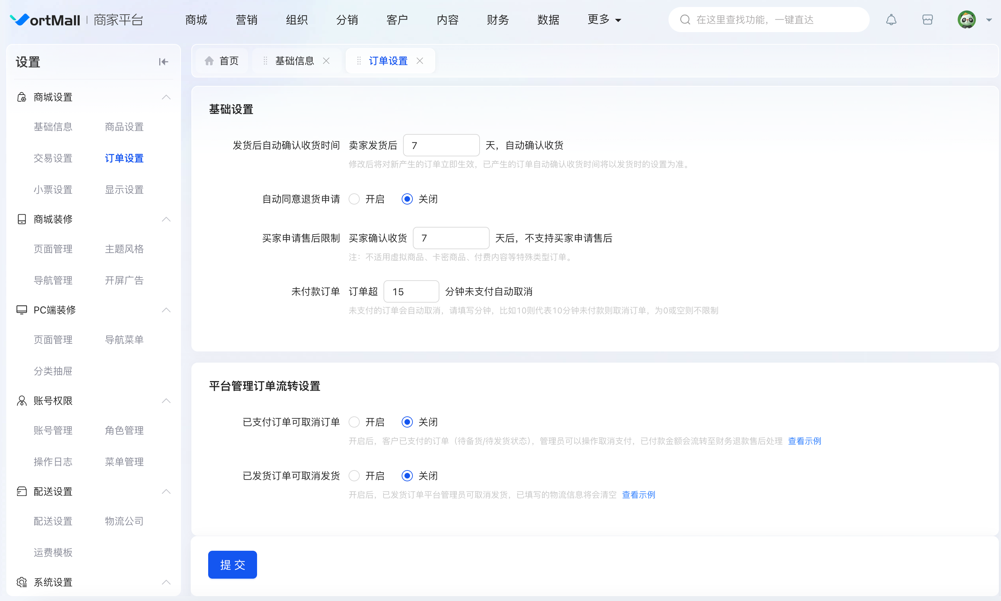Enable 开启 for 自动同意退货申请
The width and height of the screenshot is (1001, 601).
tap(354, 199)
